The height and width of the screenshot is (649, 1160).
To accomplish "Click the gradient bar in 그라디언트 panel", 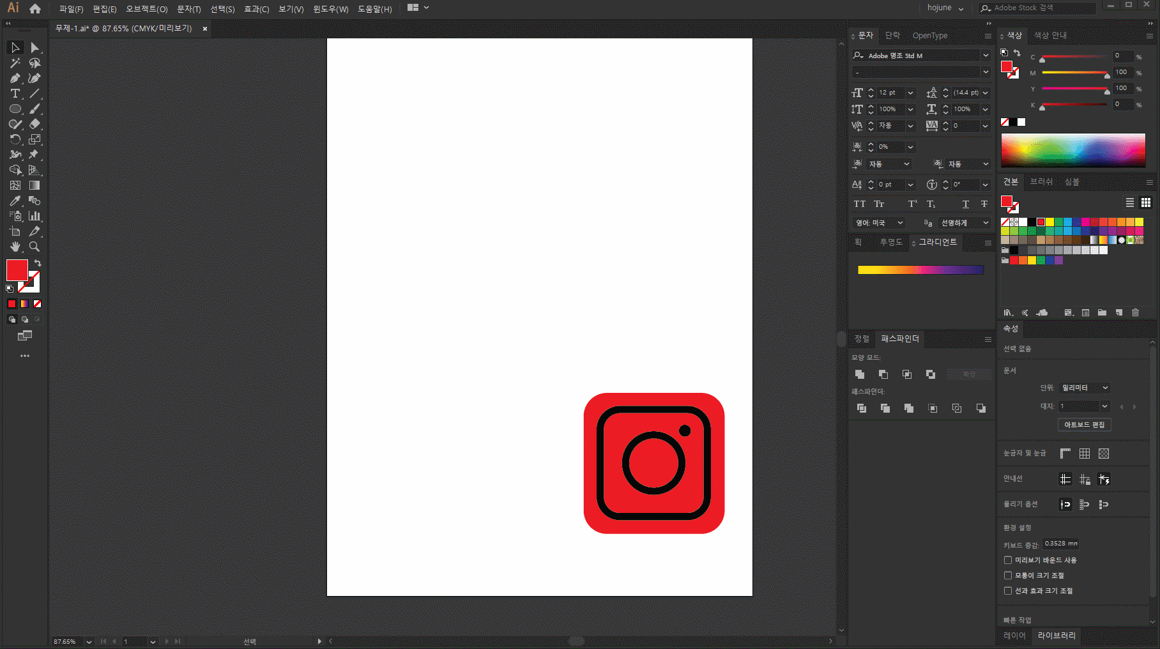I will [920, 270].
